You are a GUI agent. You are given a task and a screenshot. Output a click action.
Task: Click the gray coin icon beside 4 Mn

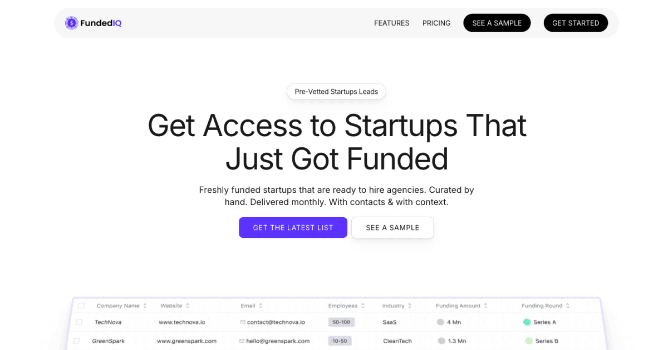point(440,322)
